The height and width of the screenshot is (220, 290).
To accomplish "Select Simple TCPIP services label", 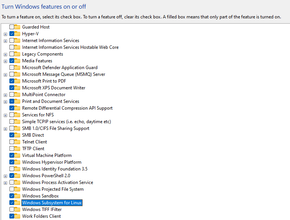I will click(x=66, y=122).
